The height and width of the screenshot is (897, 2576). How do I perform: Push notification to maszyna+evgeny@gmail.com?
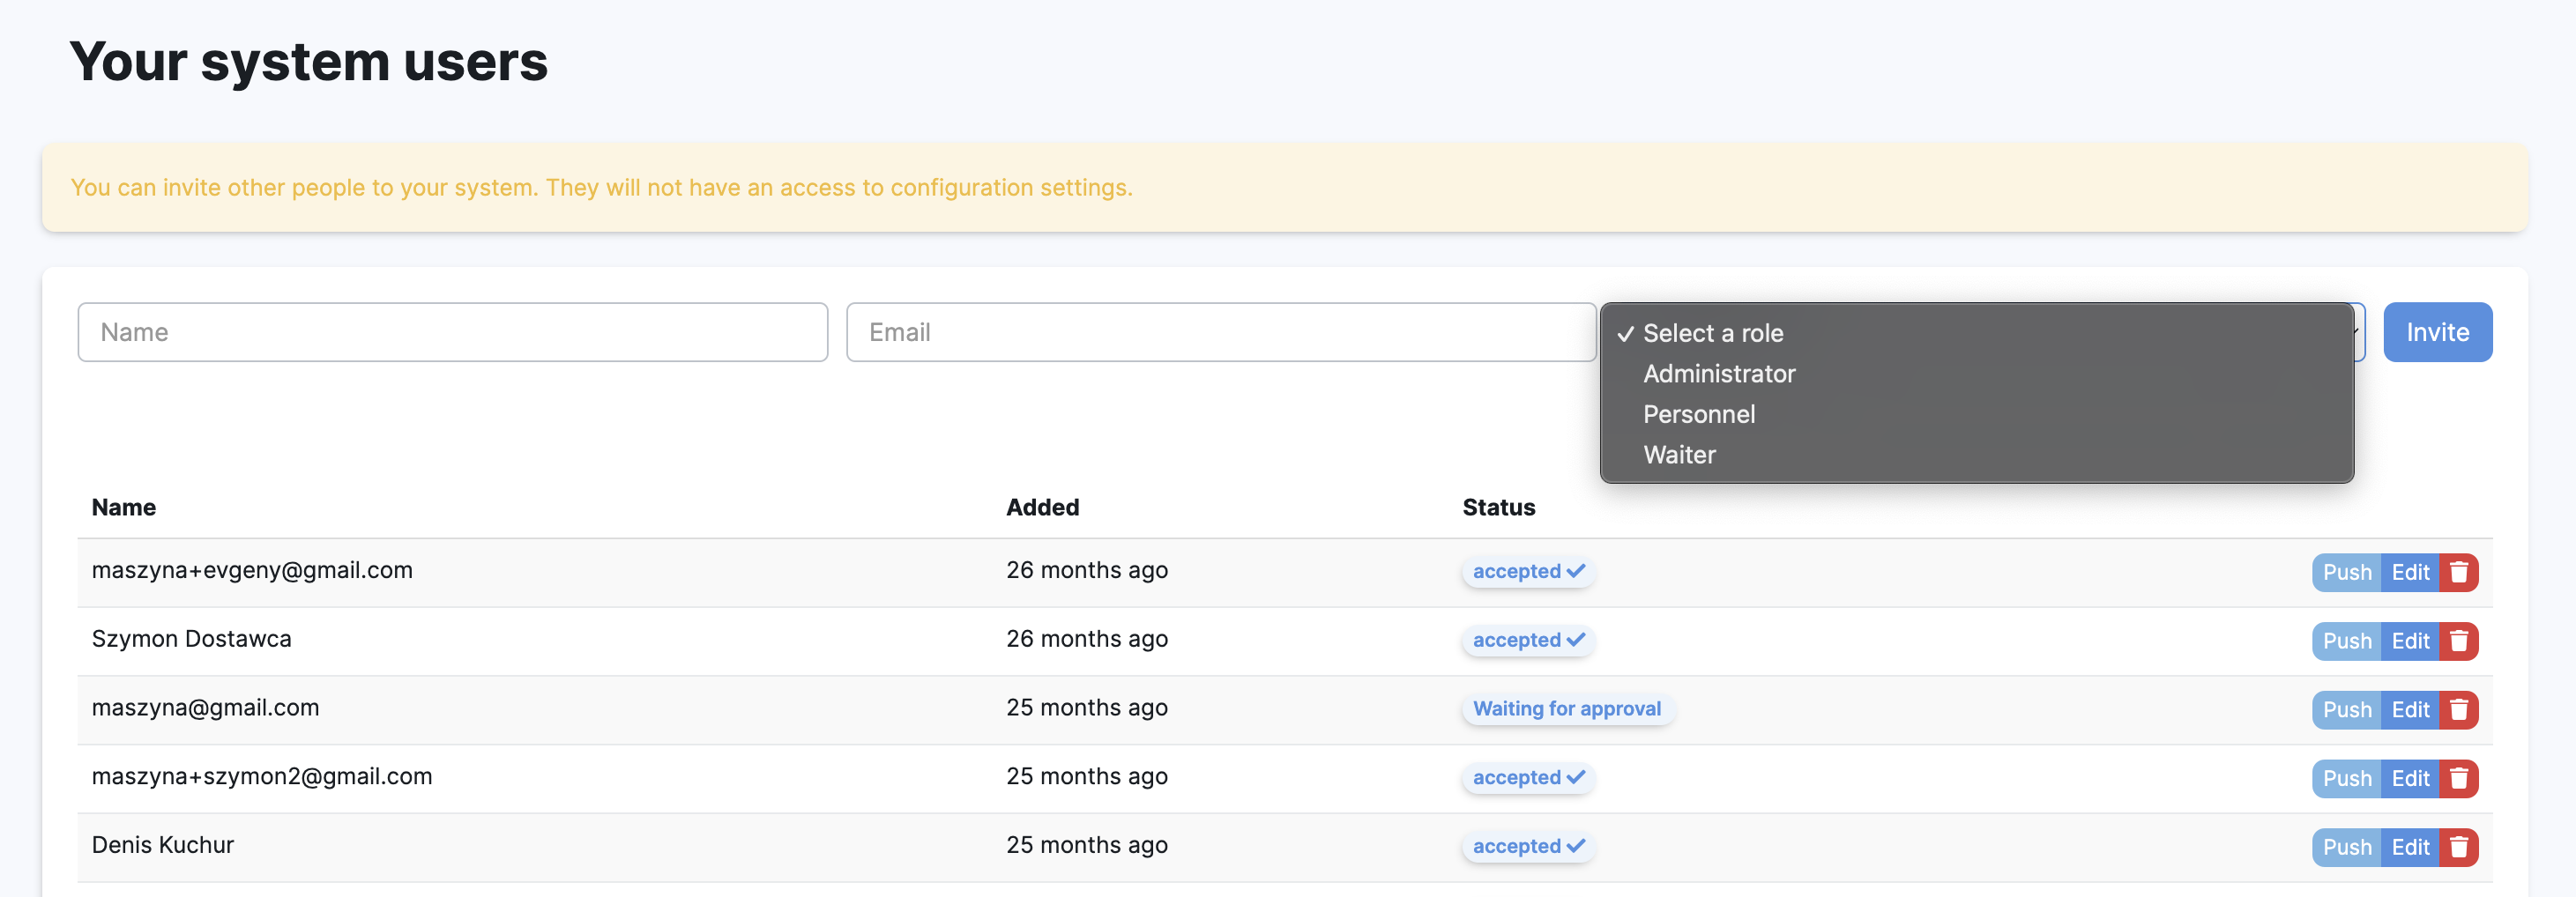(2346, 572)
